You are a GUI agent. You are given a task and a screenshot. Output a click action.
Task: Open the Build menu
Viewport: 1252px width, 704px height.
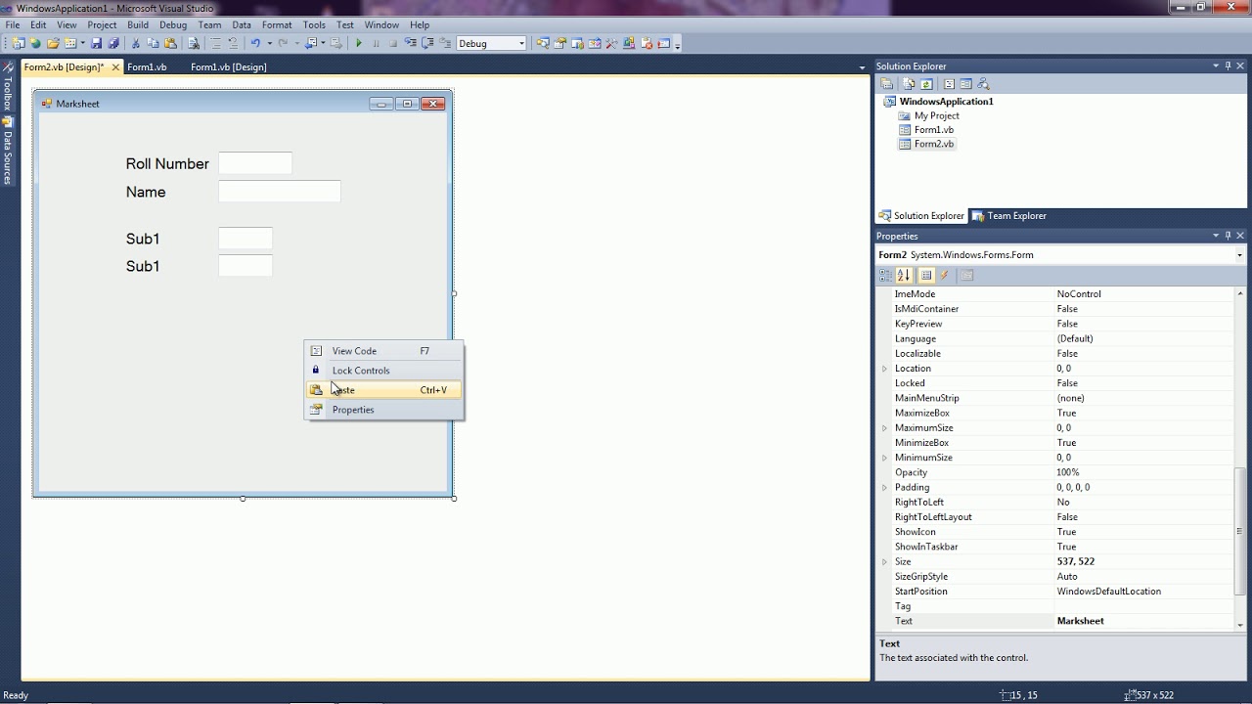click(138, 24)
